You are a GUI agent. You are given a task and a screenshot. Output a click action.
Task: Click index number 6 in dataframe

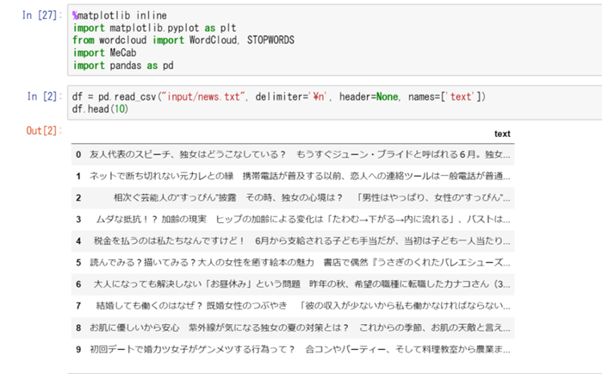coord(78,284)
